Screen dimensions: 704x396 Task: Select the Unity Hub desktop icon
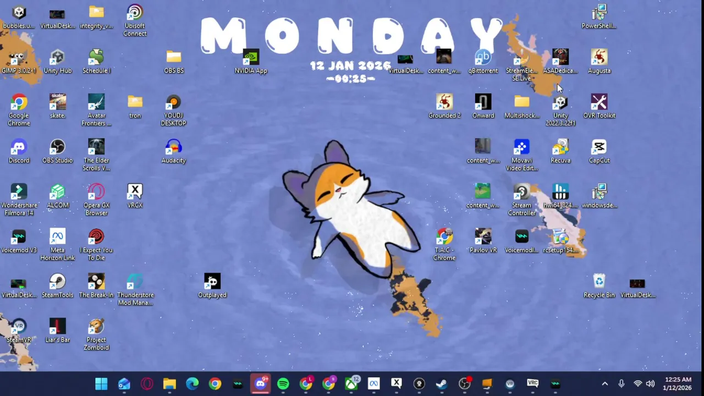click(57, 62)
